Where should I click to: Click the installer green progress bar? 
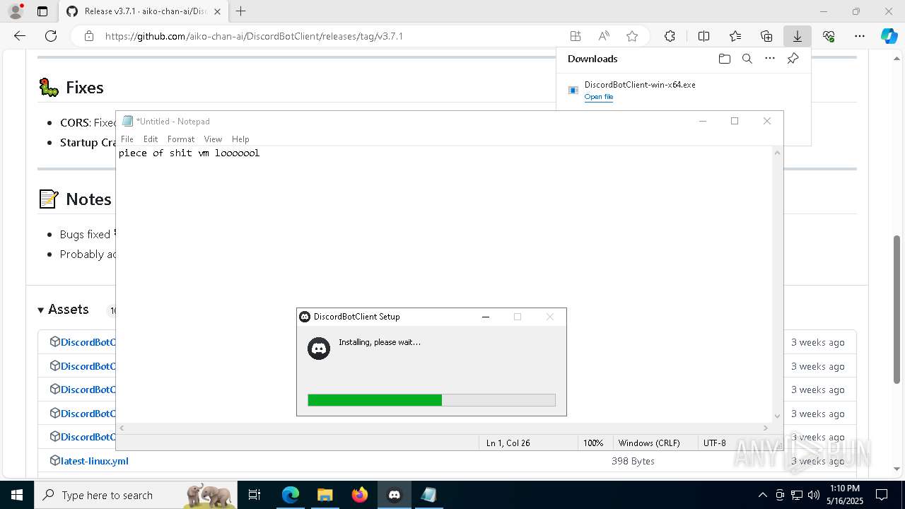tap(375, 400)
